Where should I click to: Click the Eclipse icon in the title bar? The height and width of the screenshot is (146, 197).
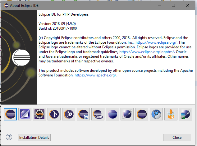(6, 5)
